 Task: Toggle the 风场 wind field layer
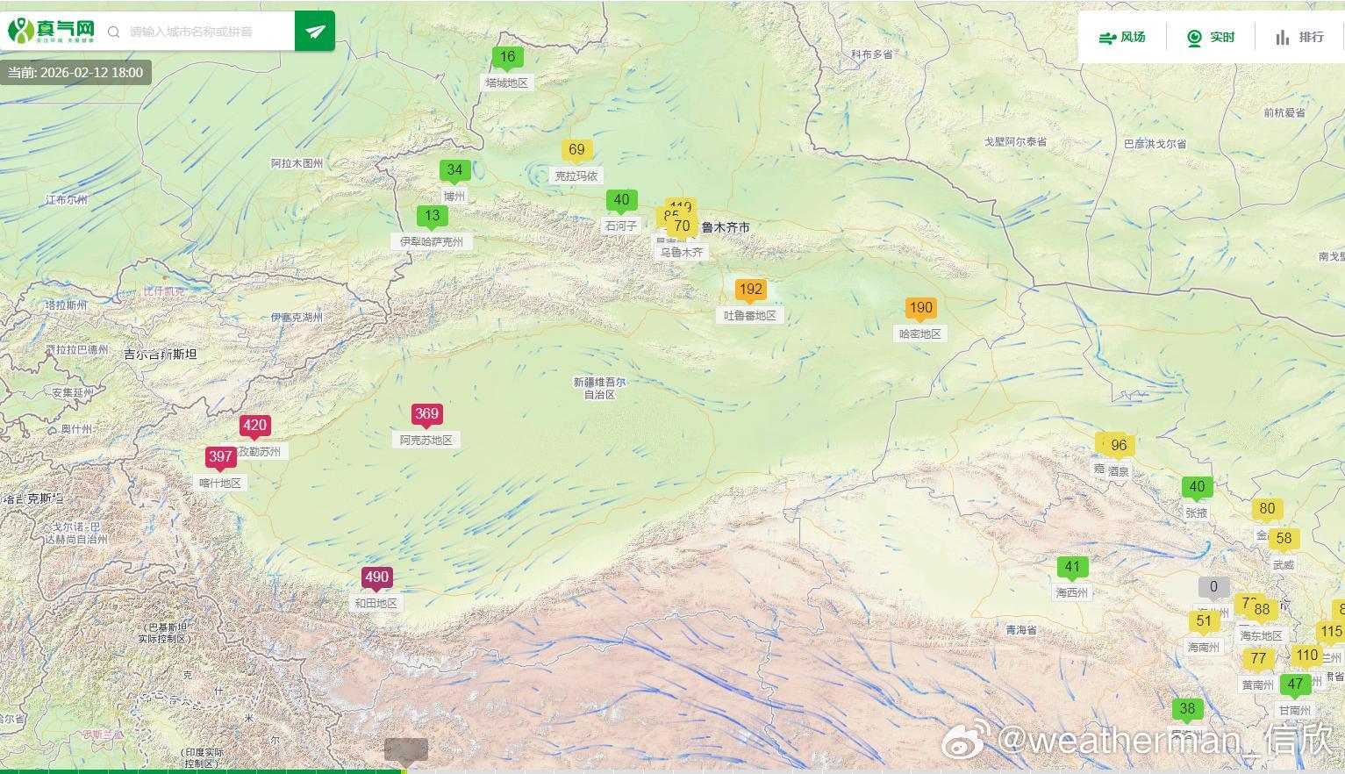pyautogui.click(x=1122, y=37)
